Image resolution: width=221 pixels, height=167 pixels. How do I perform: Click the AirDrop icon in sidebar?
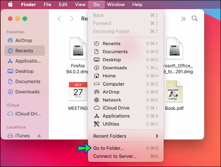pos(10,41)
